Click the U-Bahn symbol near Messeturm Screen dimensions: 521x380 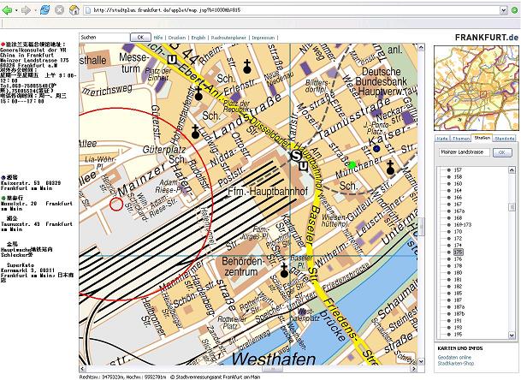point(172,59)
